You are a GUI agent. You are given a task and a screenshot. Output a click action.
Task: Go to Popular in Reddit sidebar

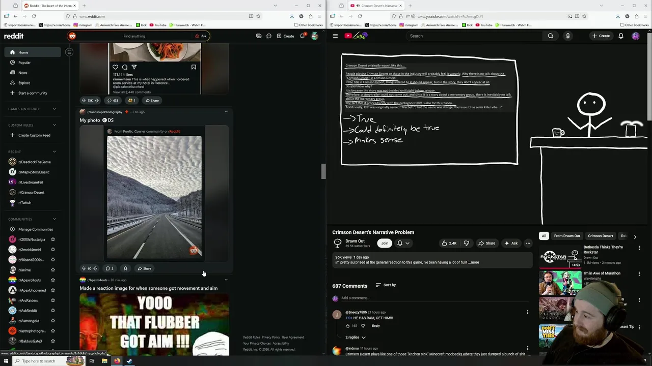pos(24,63)
